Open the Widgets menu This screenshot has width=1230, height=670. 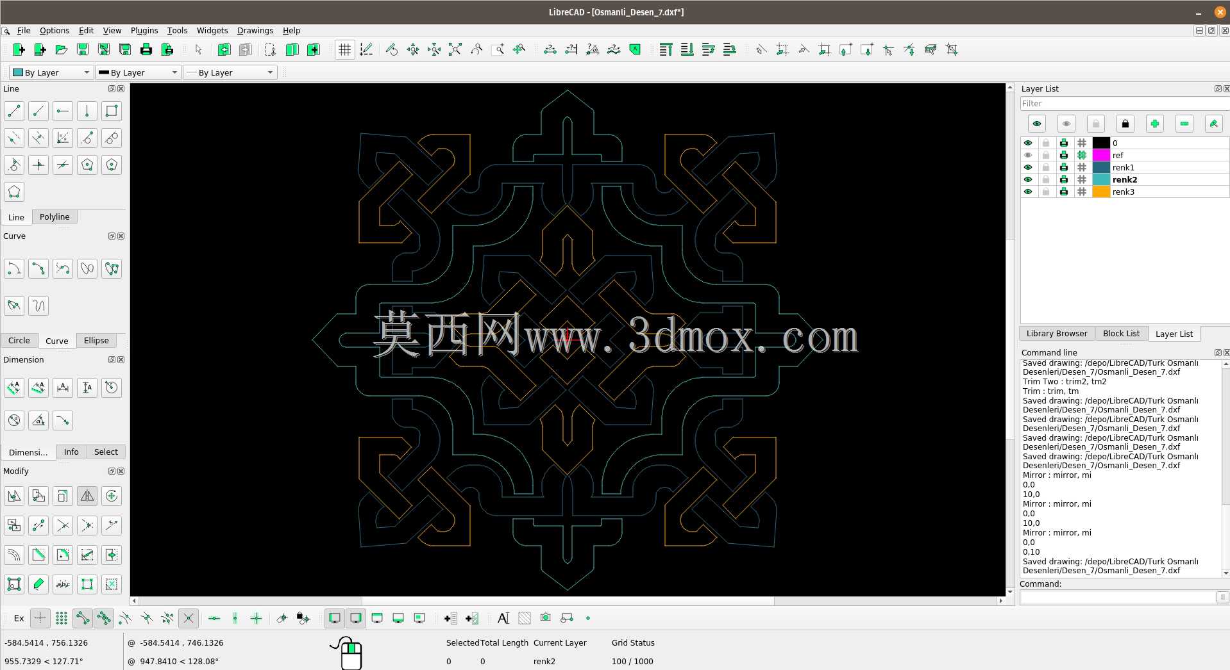(x=212, y=31)
